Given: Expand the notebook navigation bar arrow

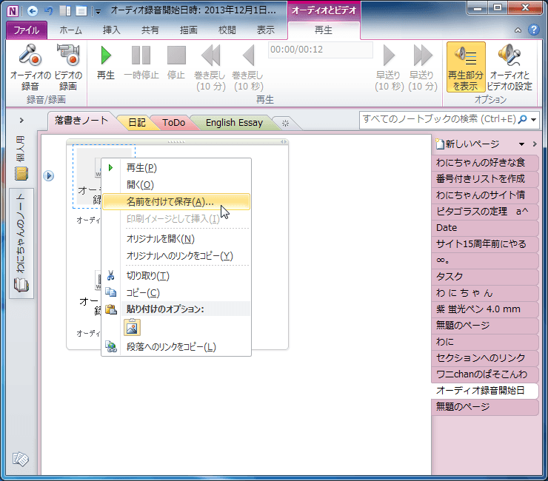Looking at the screenshot, I should click(x=21, y=121).
